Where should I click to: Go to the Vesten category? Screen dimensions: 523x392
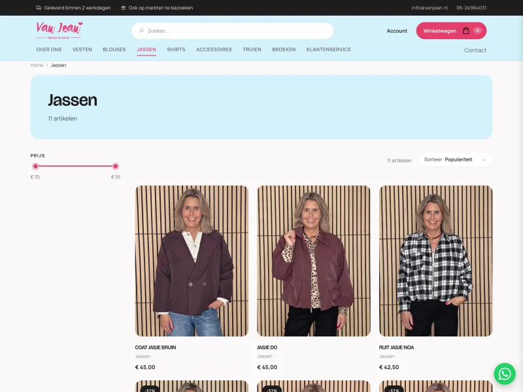point(82,50)
